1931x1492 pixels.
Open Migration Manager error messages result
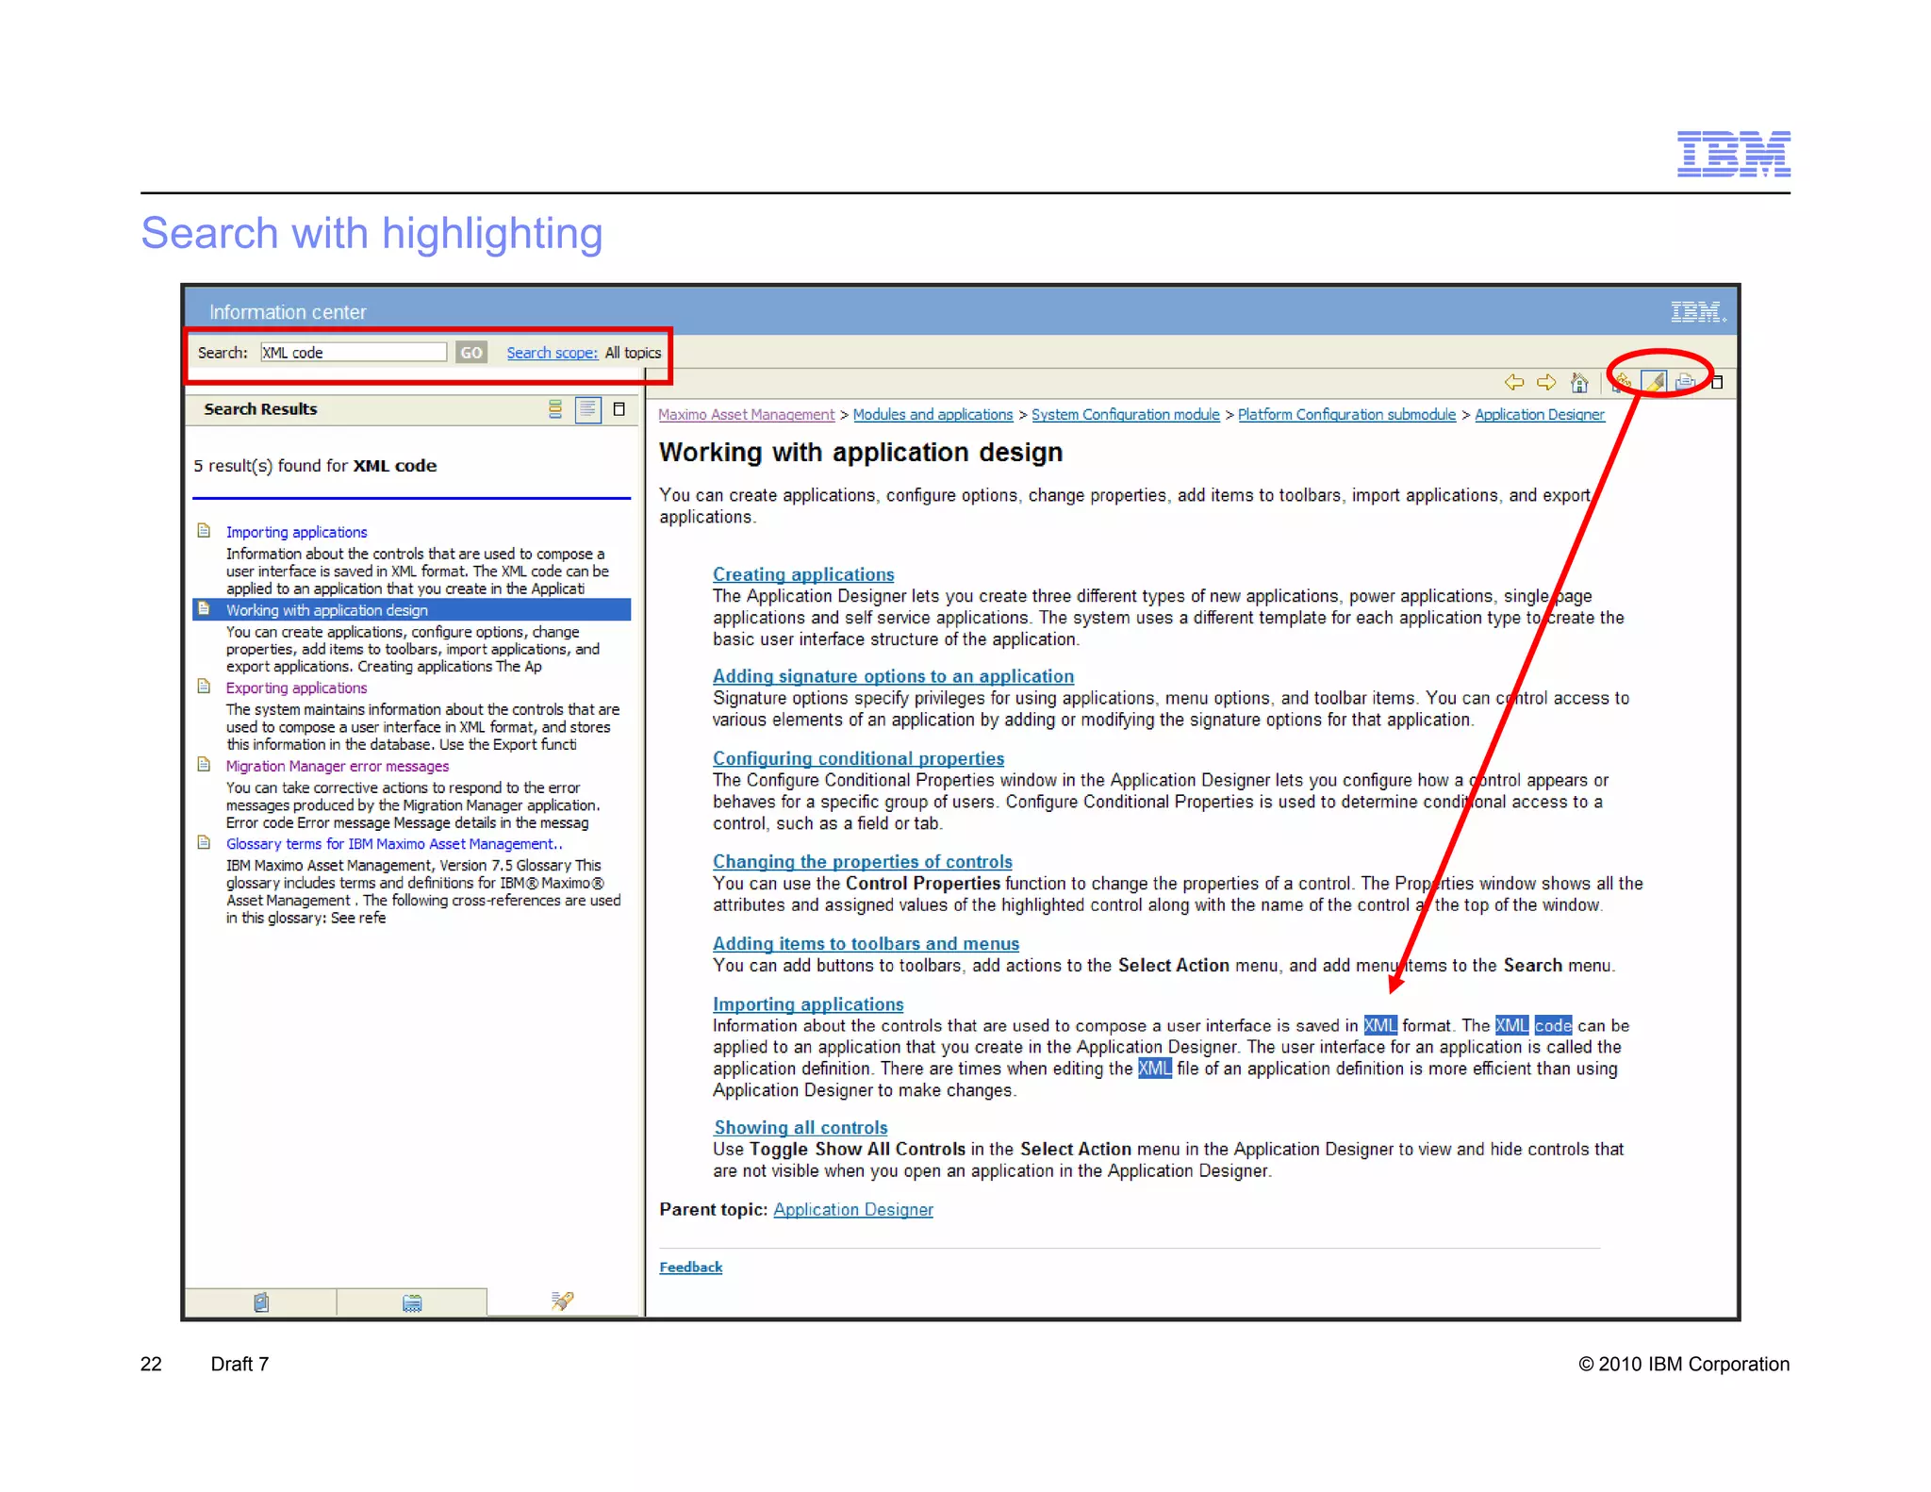338,766
